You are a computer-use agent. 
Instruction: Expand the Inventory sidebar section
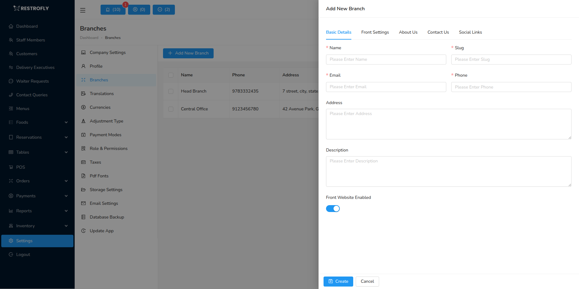25,226
